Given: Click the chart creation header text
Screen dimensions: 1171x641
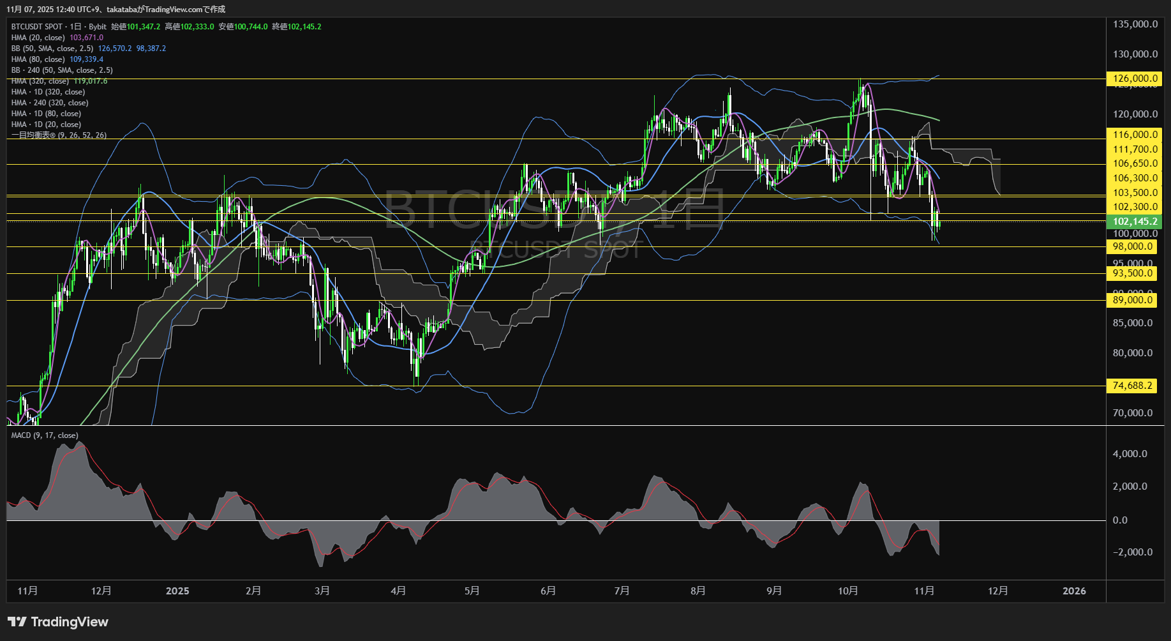Looking at the screenshot, I should (116, 9).
